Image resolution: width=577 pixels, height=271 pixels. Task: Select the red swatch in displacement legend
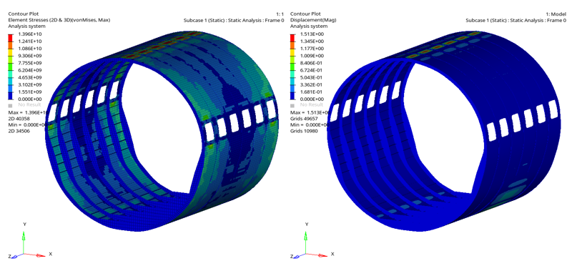(x=292, y=38)
